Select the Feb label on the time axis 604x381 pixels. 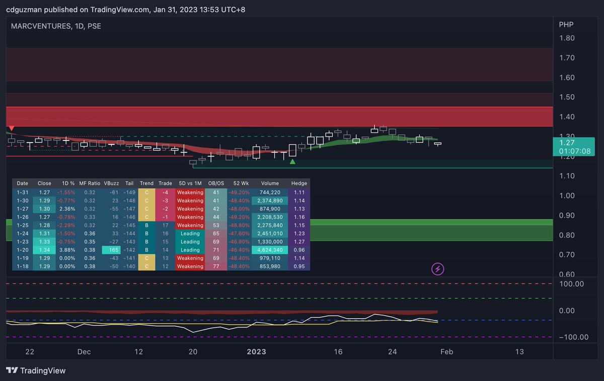(446, 352)
